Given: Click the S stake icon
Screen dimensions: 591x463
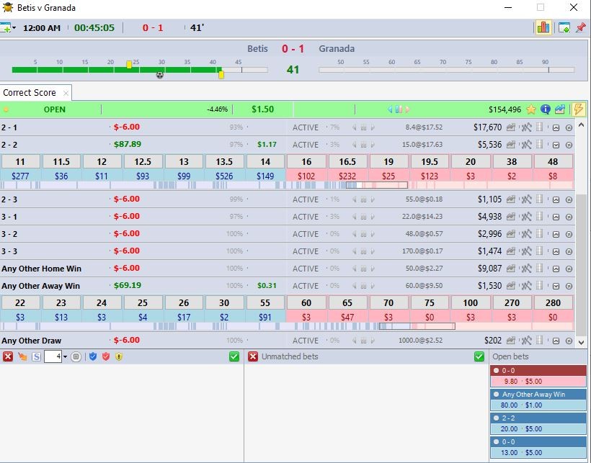Looking at the screenshot, I should click(36, 356).
